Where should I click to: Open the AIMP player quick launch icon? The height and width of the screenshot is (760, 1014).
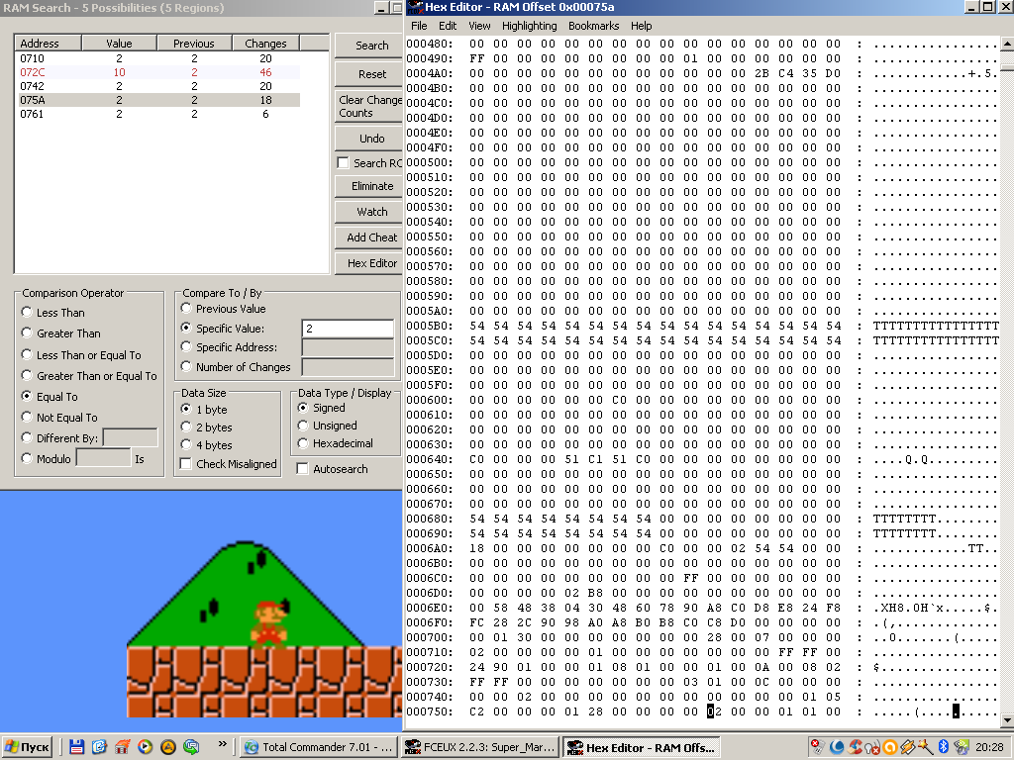click(x=168, y=747)
